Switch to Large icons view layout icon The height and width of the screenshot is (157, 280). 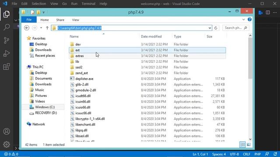click(x=248, y=144)
